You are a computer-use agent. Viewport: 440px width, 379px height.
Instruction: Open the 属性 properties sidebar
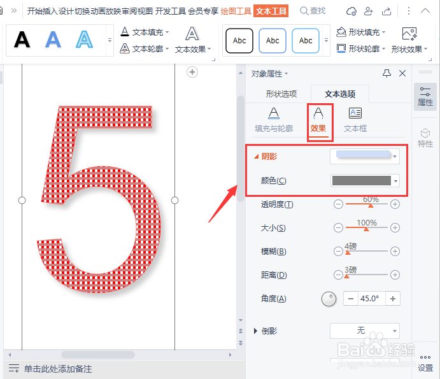[425, 97]
